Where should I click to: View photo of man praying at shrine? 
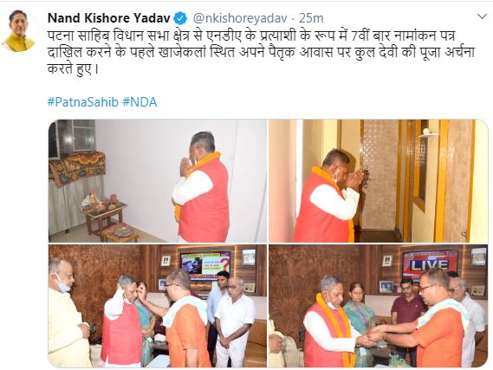pyautogui.click(x=158, y=181)
